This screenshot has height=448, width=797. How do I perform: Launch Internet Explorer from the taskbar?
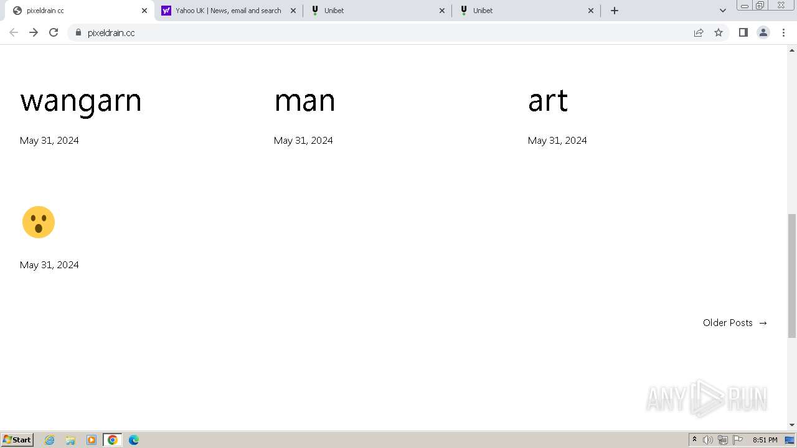coord(50,440)
